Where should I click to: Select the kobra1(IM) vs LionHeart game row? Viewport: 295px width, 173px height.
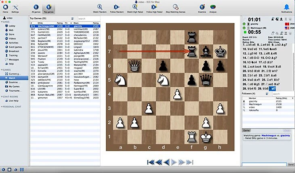(x=65, y=29)
